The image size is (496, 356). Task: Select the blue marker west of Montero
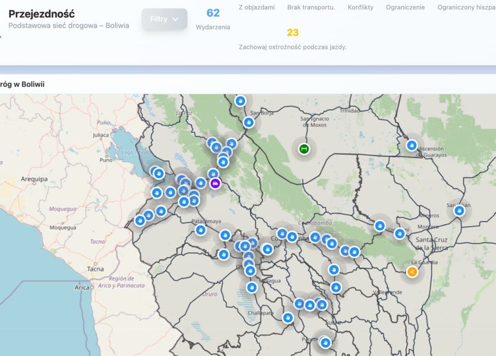[400, 233]
